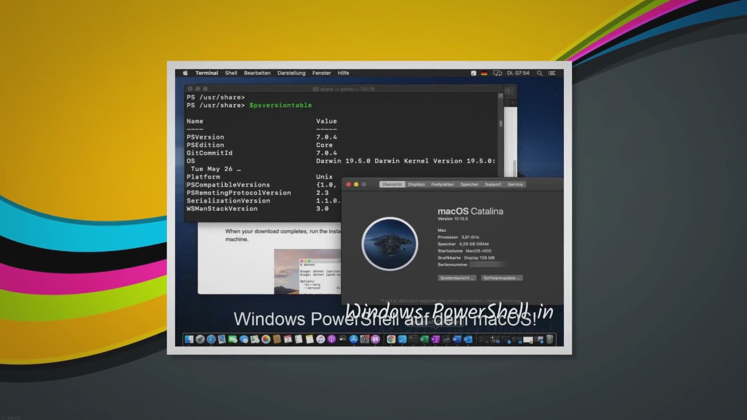Viewport: 747px width, 420px height.
Task: Open the App Store dock icon
Action: pos(353,339)
